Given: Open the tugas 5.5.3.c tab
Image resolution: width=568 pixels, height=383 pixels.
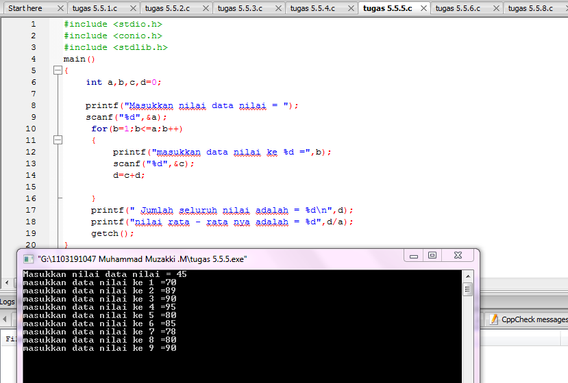Looking at the screenshot, I should click(x=240, y=8).
